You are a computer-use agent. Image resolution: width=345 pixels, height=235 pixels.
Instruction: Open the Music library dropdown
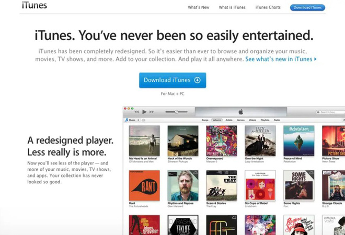[132, 120]
